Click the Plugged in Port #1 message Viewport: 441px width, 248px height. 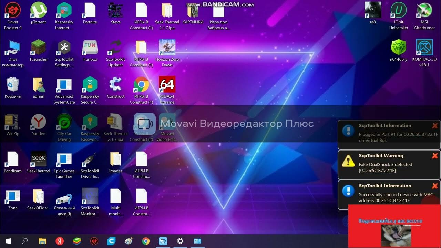coord(398,137)
